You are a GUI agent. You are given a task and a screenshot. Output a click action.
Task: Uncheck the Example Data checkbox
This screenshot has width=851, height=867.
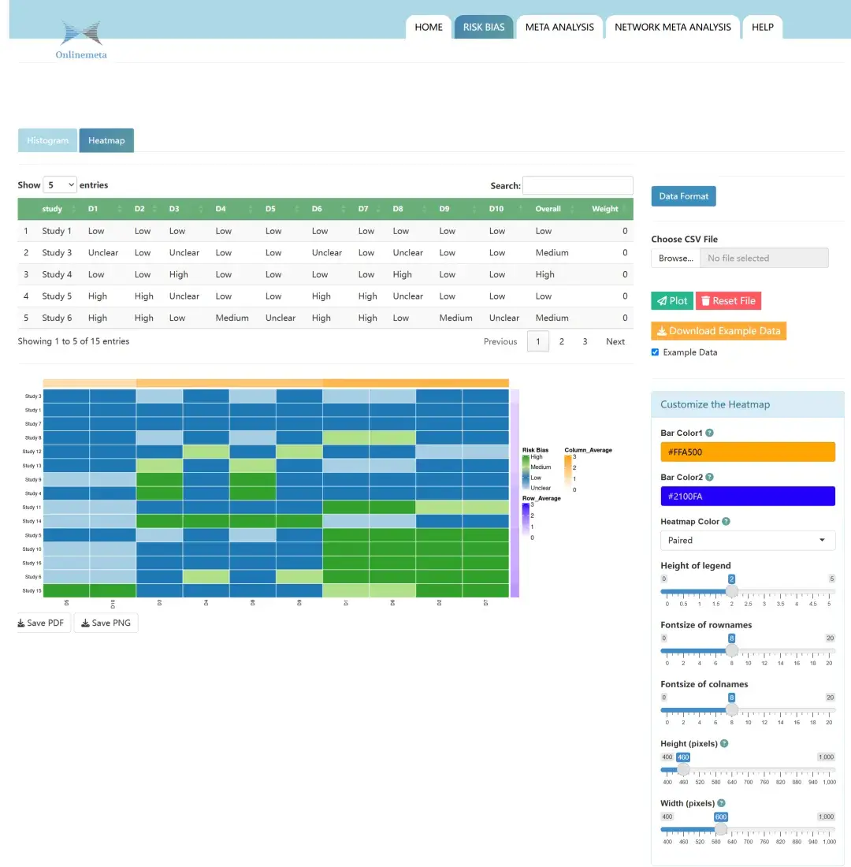[x=656, y=352]
